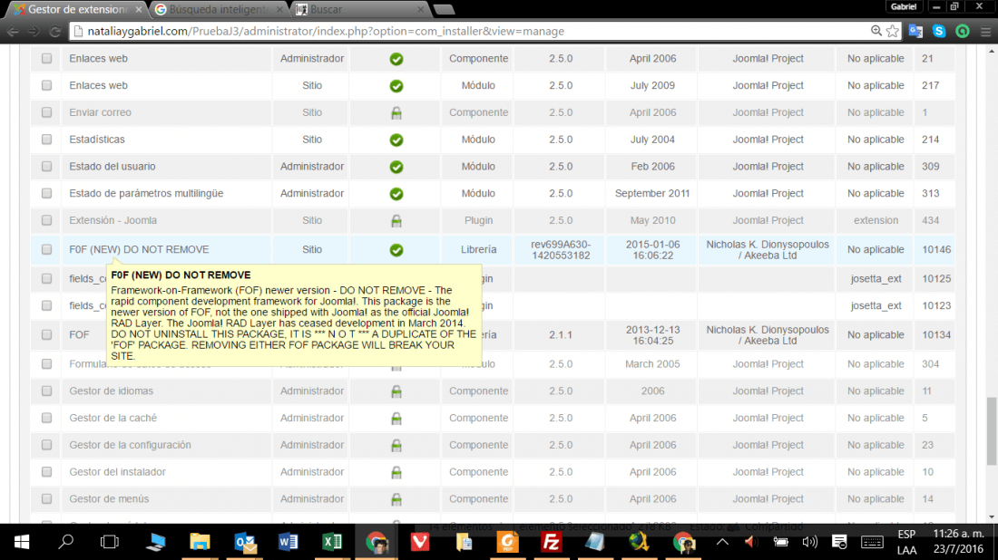The height and width of the screenshot is (560, 998).
Task: Select the Estado del usuario checkbox
Action: (46, 167)
